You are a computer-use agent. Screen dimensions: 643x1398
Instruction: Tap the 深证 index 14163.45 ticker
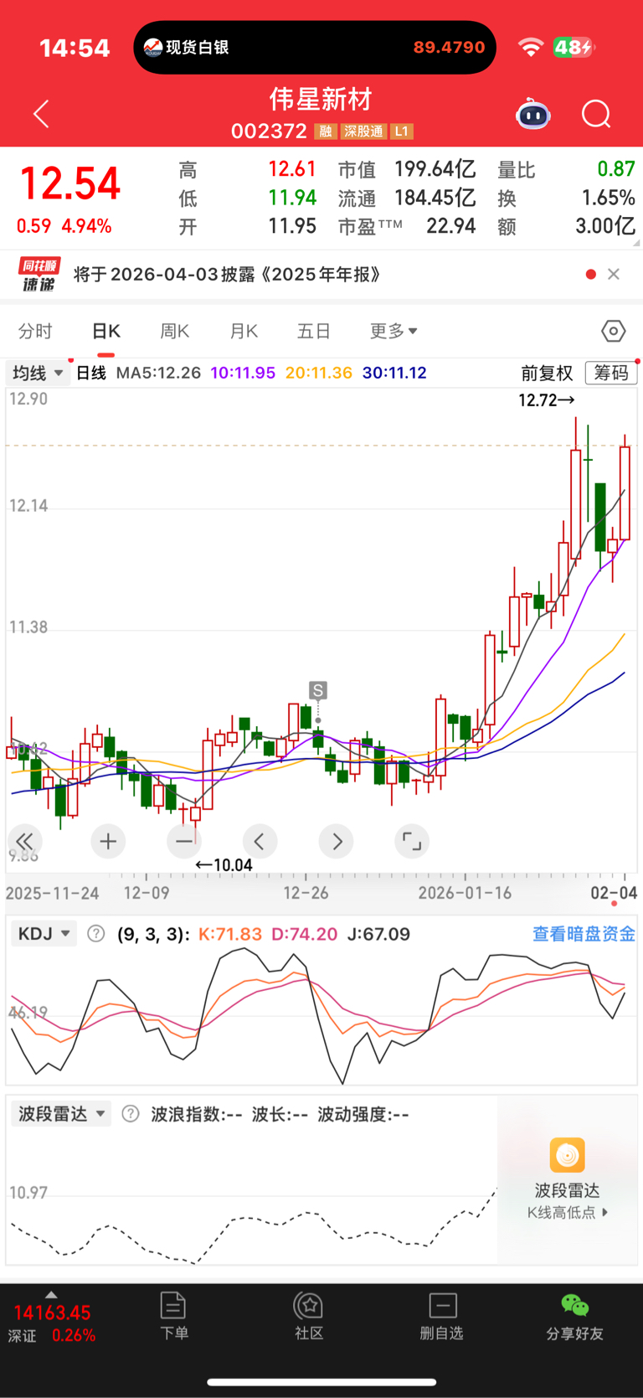coord(52,1323)
